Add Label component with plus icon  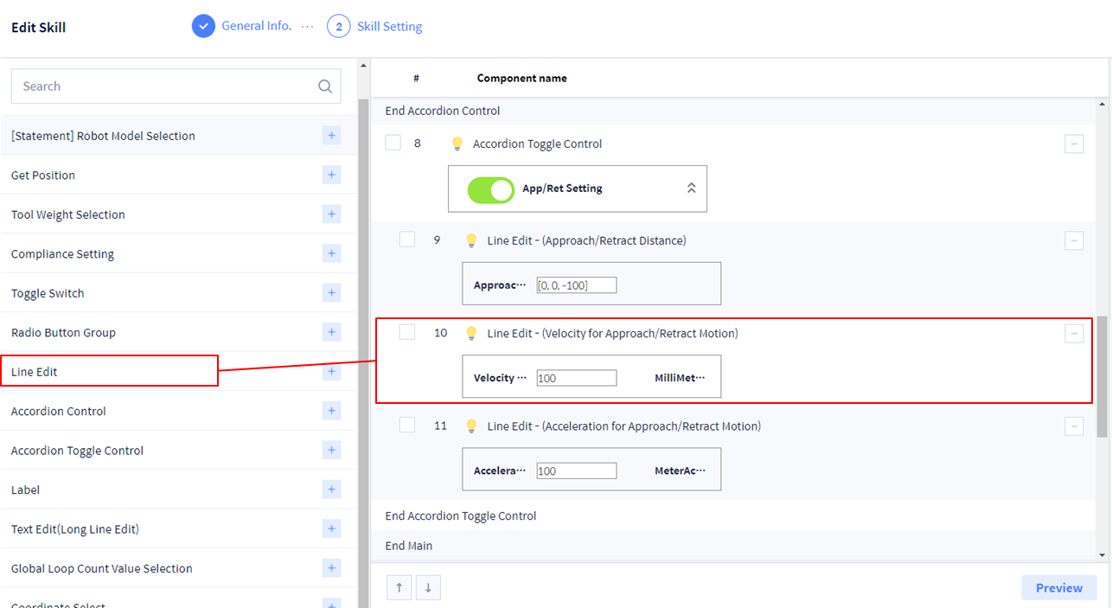pos(331,490)
